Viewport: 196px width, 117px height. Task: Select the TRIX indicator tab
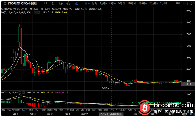tap(43, 110)
